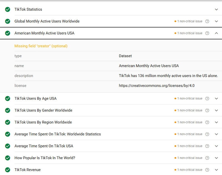Select Global Monthly Active Users Worldwide title
Image resolution: width=222 pixels, height=175 pixels.
coord(47,21)
